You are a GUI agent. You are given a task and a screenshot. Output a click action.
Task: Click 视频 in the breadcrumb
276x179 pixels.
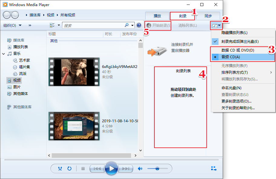coord(51,15)
